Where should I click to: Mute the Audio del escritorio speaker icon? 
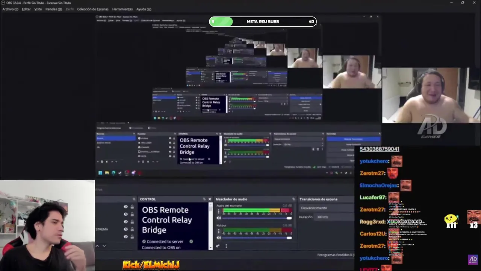(219, 218)
